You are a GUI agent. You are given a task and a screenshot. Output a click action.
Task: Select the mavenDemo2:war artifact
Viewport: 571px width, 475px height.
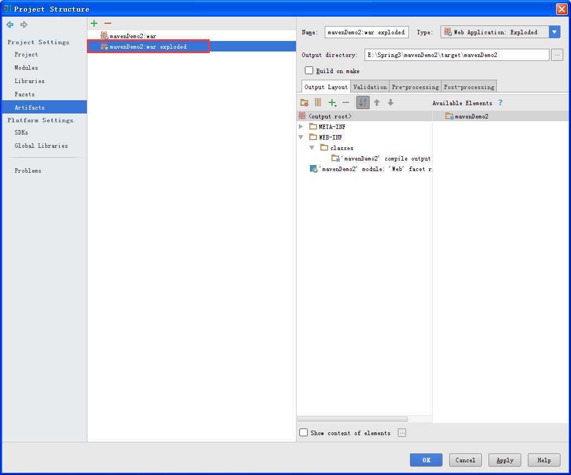coord(191,35)
